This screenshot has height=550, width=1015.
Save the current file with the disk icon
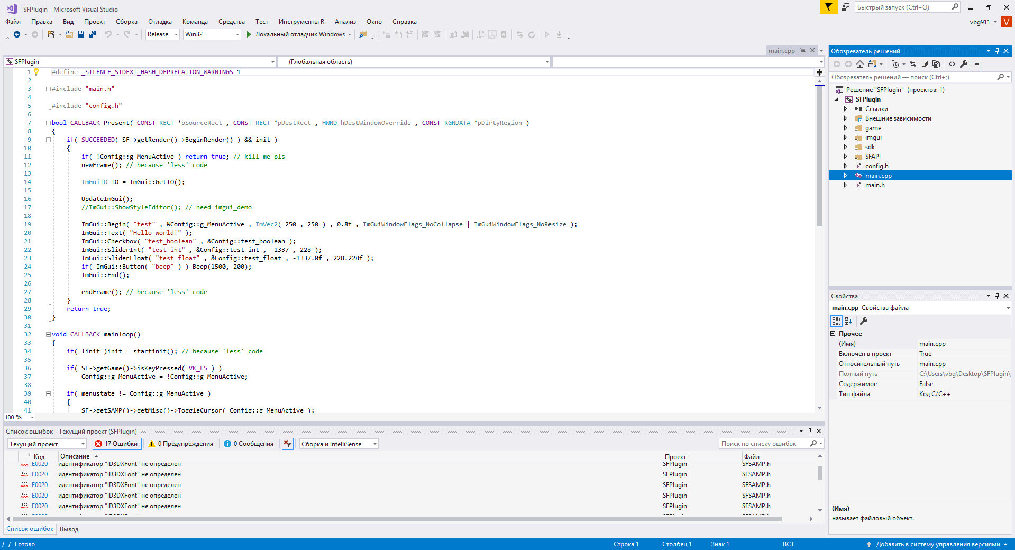point(81,34)
